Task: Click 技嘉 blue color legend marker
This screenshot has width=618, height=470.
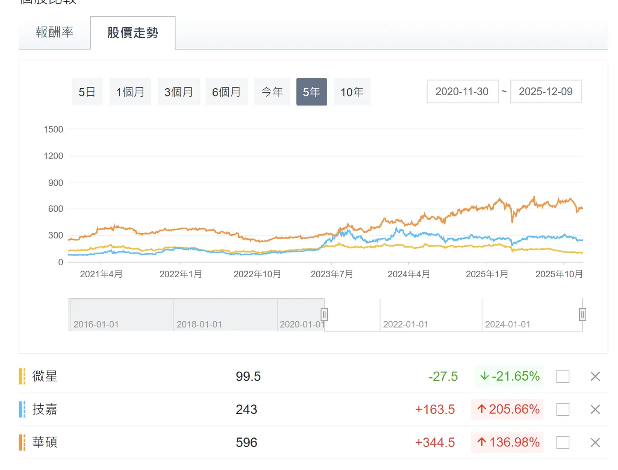Action: [22, 409]
